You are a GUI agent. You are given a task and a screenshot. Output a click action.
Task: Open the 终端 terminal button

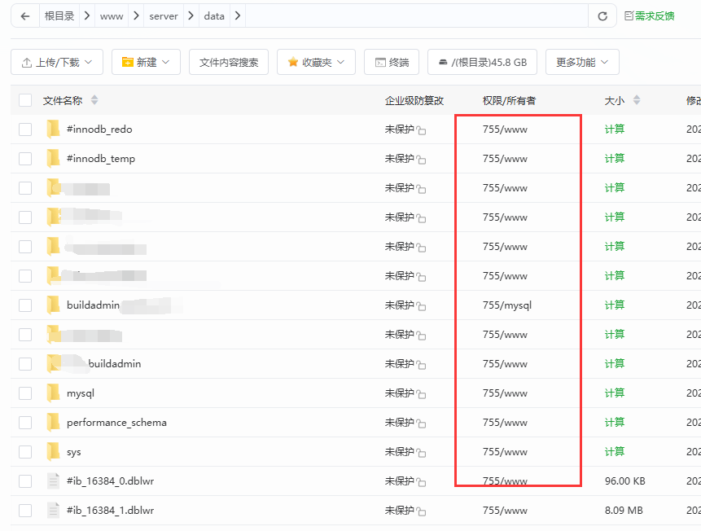391,62
